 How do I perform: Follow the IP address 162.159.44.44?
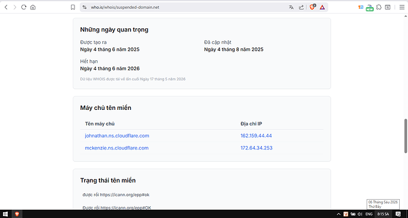tap(256, 136)
